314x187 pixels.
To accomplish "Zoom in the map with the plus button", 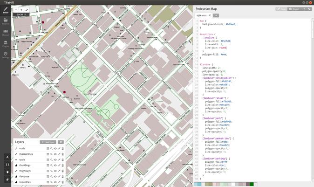I will click(x=21, y=10).
